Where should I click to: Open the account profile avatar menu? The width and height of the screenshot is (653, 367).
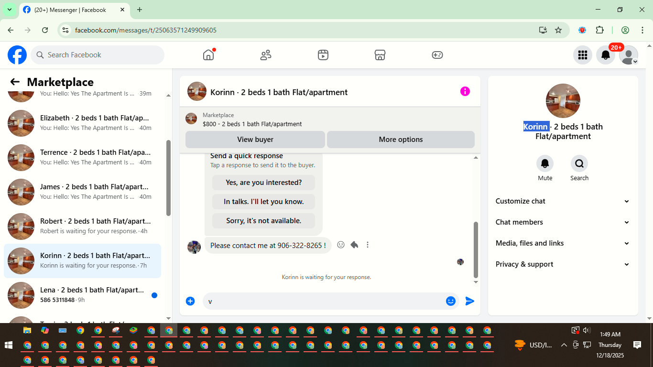point(629,55)
